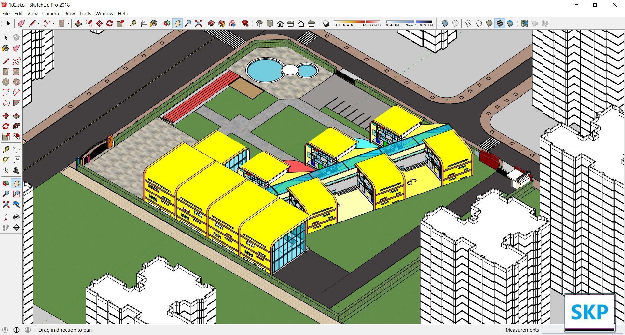625x335 pixels.
Task: Select the Dimension tool
Action: (x=16, y=150)
